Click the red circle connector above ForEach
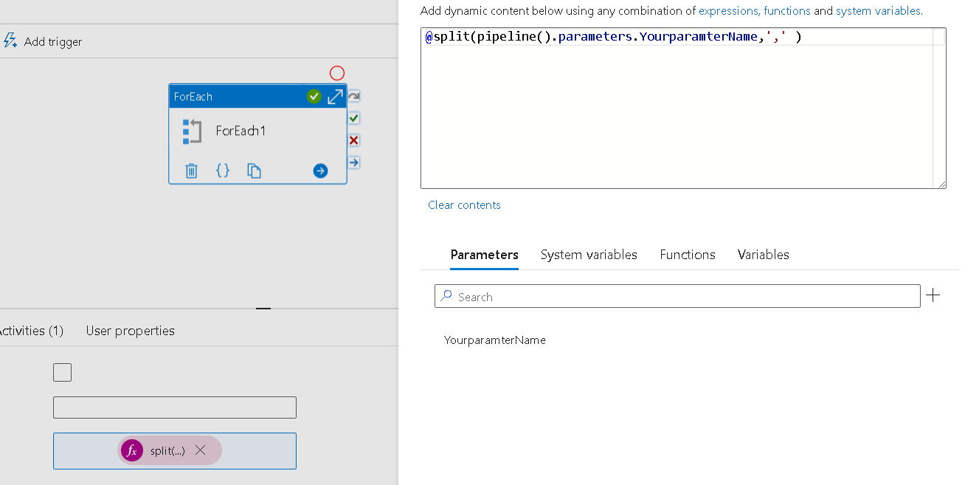 [337, 73]
